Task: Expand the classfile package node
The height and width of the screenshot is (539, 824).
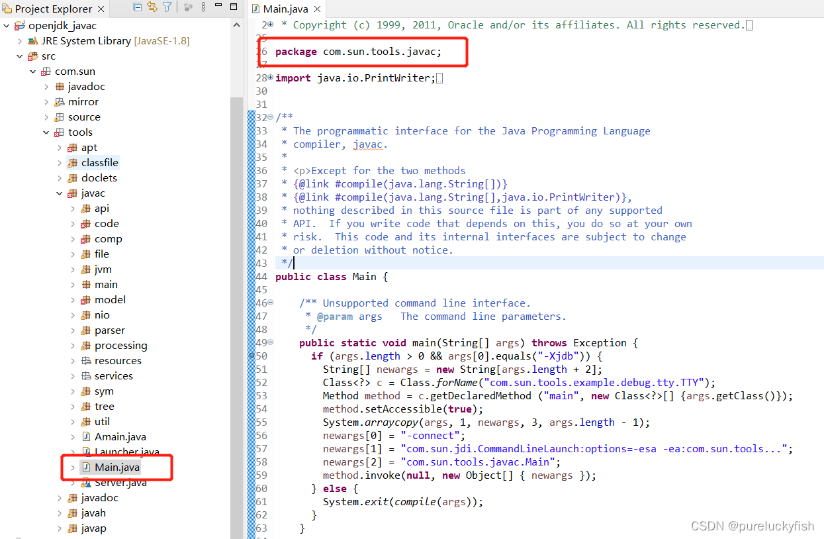Action: (x=60, y=163)
